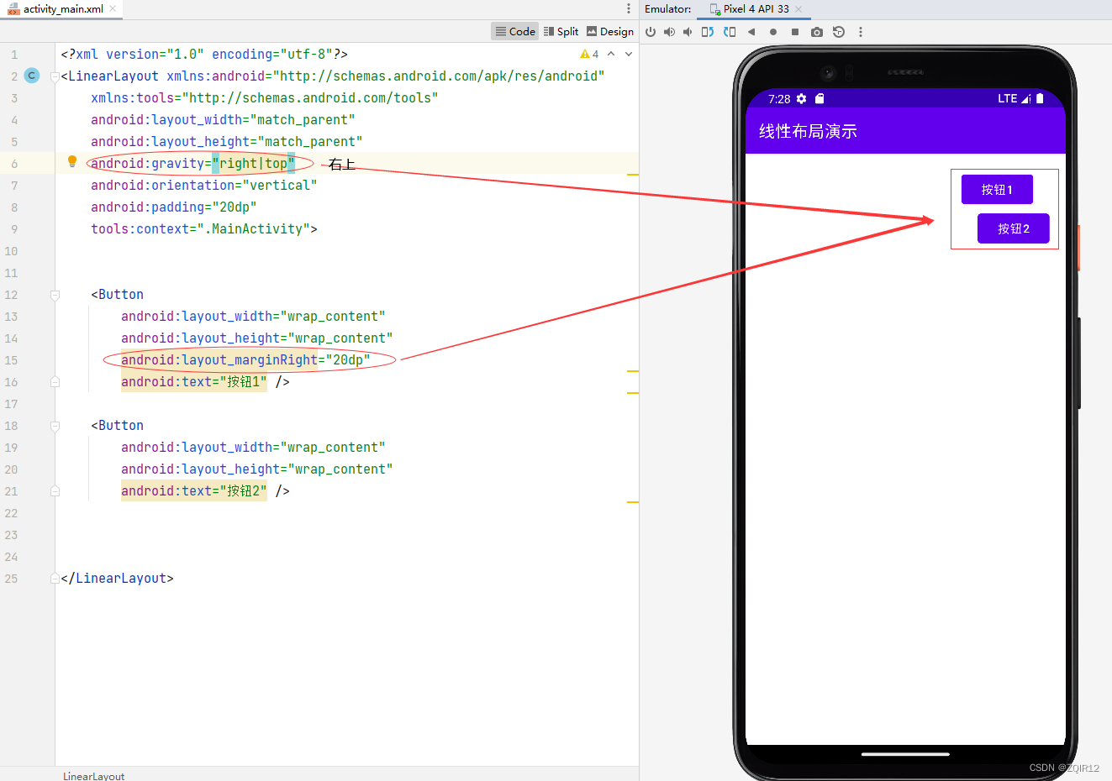The width and height of the screenshot is (1112, 781).
Task: Click the LinearLayout breadcrumb at bottom
Action: (x=93, y=775)
